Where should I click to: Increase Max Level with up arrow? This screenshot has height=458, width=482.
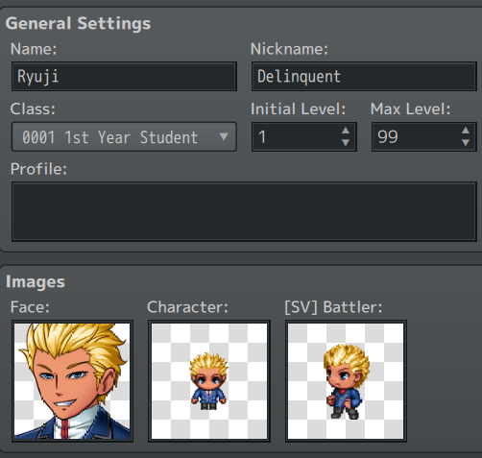pos(466,131)
